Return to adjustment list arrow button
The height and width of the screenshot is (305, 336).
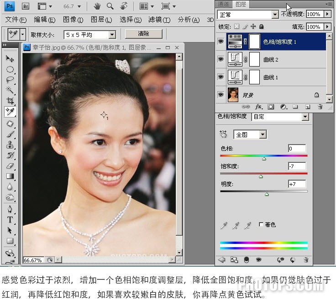pyautogui.click(x=221, y=260)
